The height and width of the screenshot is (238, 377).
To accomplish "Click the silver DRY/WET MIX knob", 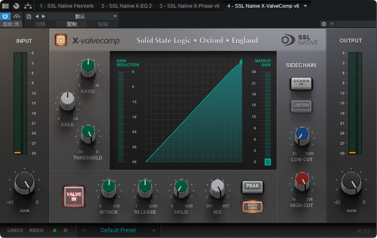I will pos(217,188).
